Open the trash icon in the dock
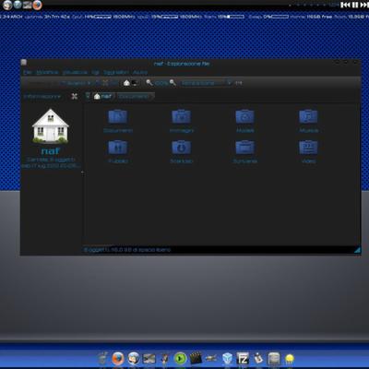 click(x=102, y=359)
